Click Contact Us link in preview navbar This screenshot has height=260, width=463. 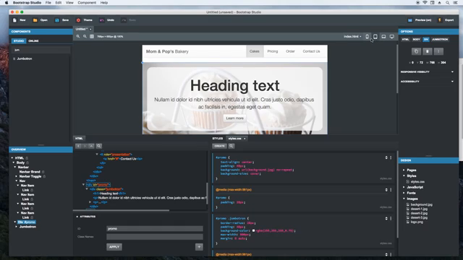coord(311,51)
